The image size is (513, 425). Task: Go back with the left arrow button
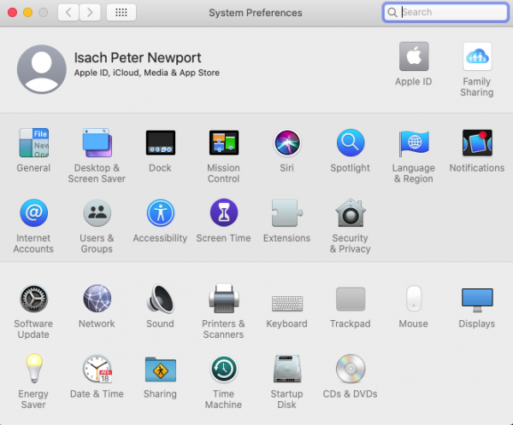pos(68,13)
